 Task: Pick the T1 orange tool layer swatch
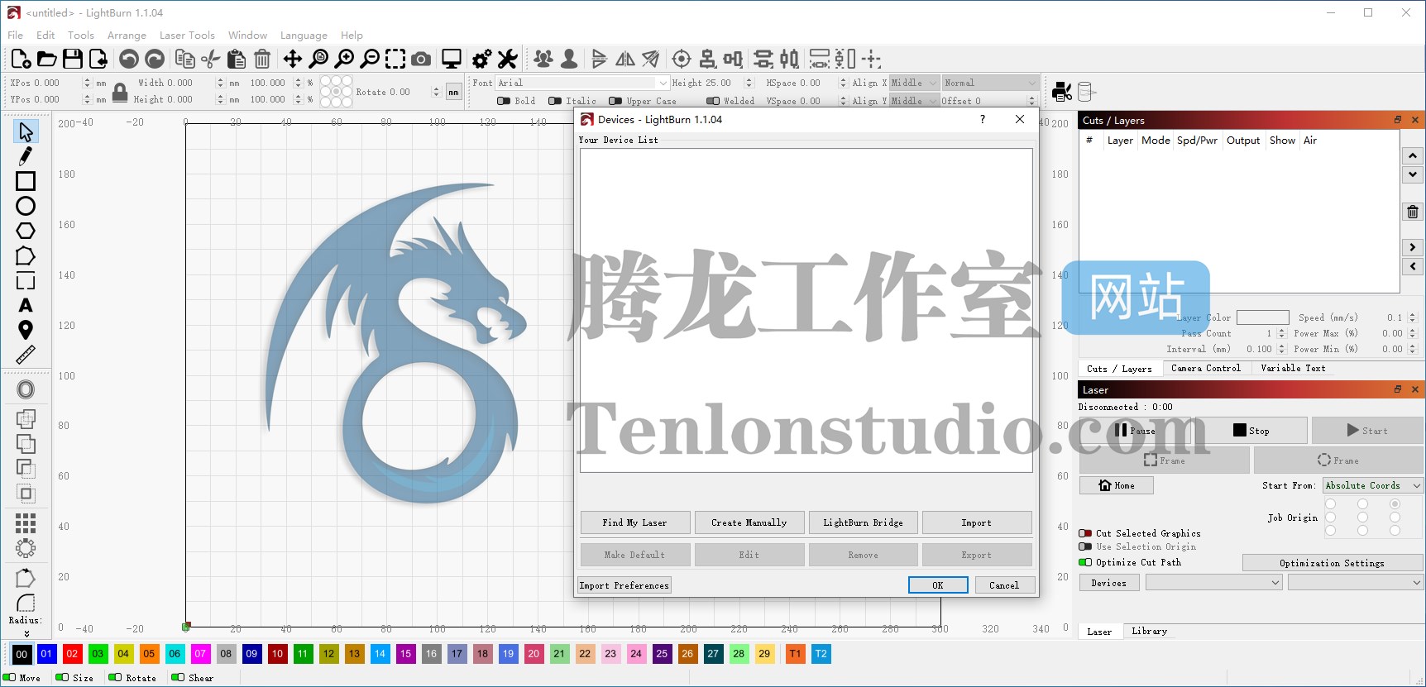click(x=795, y=654)
